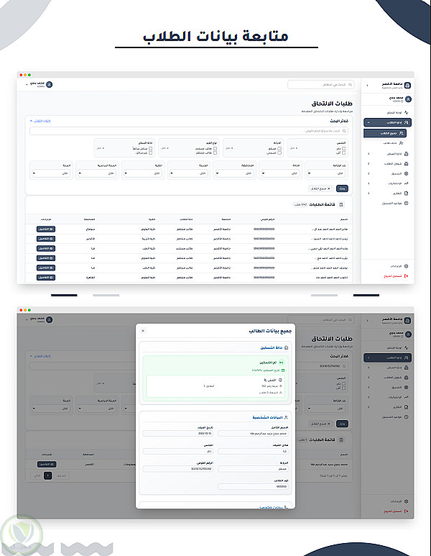Click the البيانات الشخصية person icon in dialog
Image resolution: width=431 pixels, height=556 pixels.
point(286,417)
